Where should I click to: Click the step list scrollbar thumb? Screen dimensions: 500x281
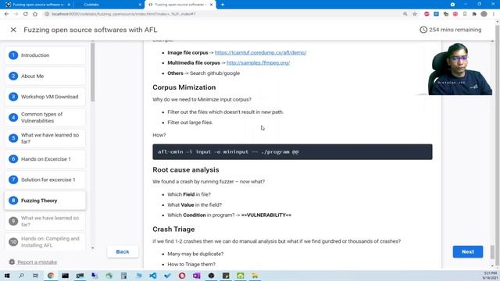point(92,73)
